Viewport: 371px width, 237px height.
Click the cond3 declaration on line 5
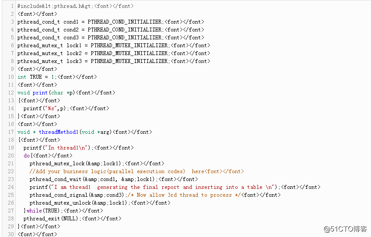tap(111, 37)
